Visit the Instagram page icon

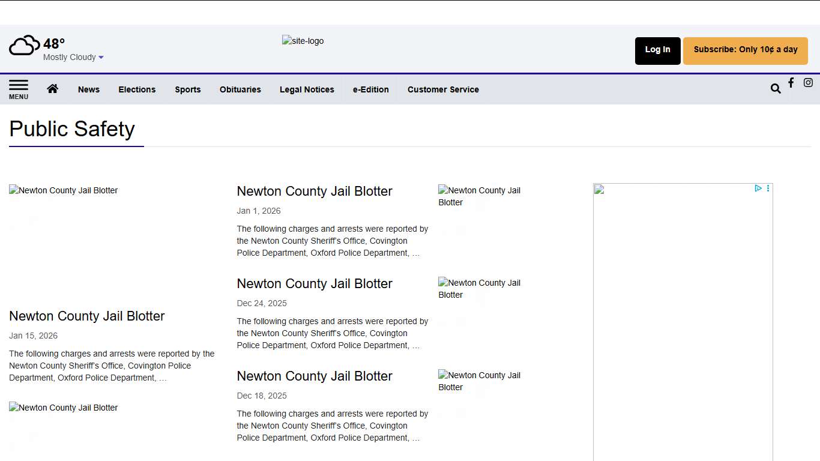point(808,83)
